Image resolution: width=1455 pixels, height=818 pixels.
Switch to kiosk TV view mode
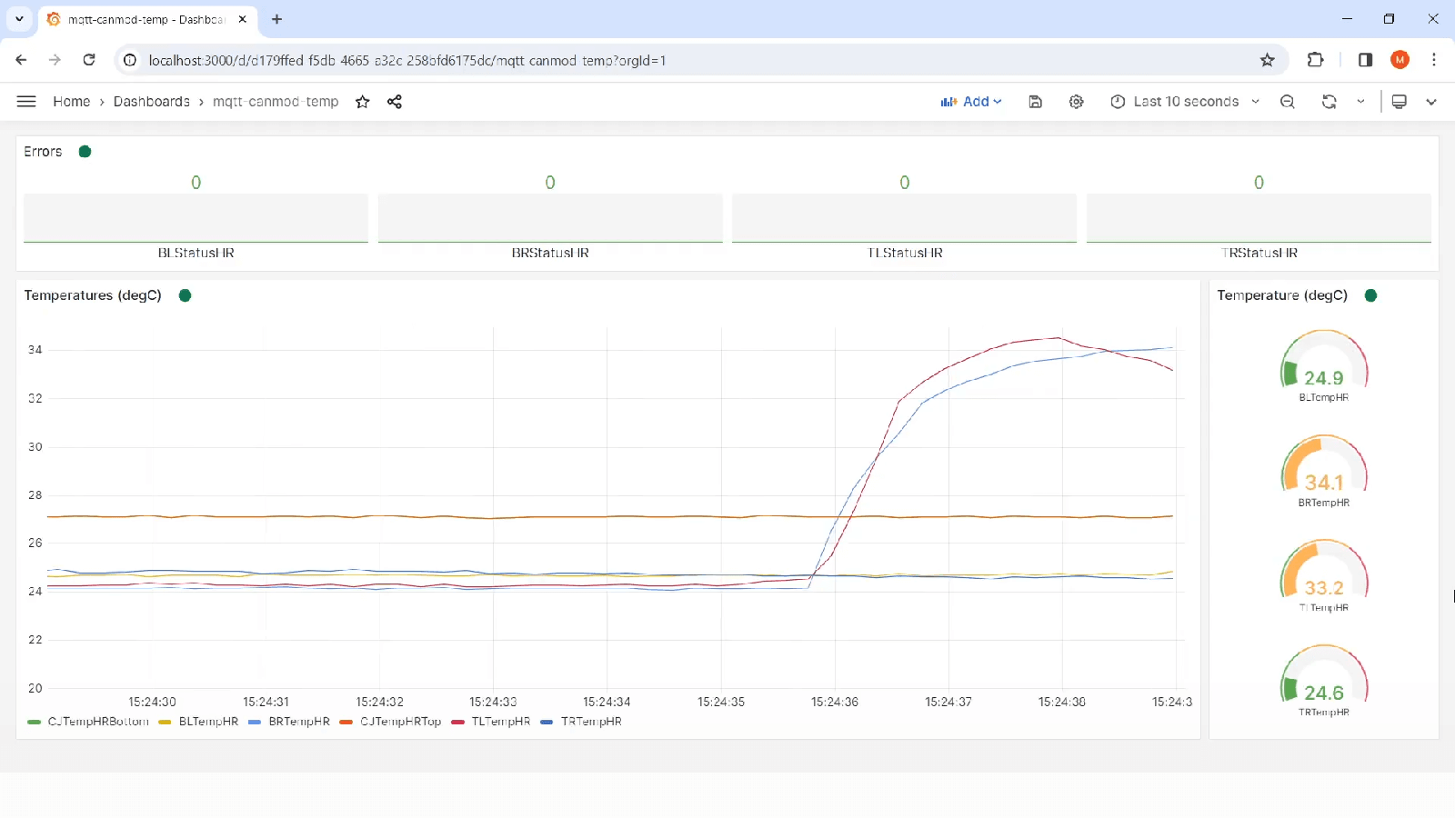click(x=1400, y=102)
